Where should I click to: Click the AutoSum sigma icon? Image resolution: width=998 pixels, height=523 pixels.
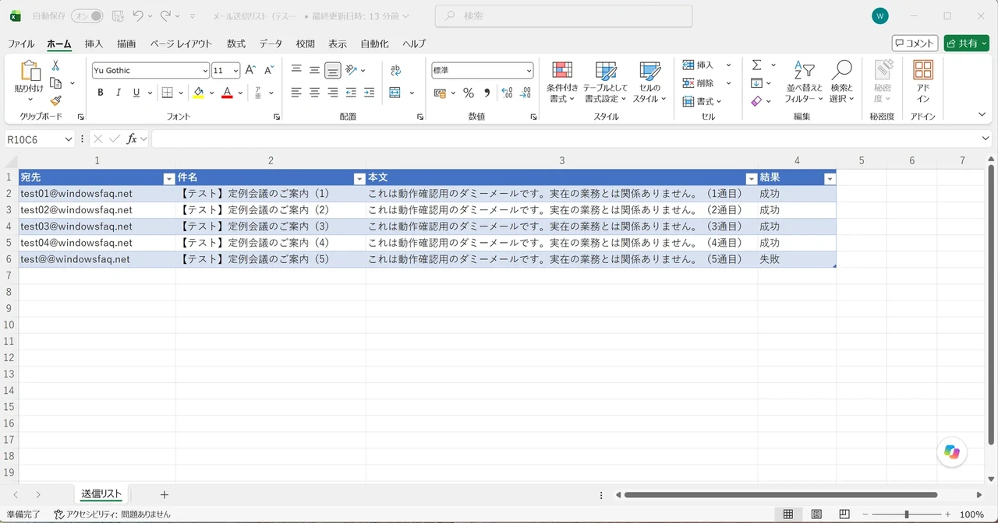[756, 65]
